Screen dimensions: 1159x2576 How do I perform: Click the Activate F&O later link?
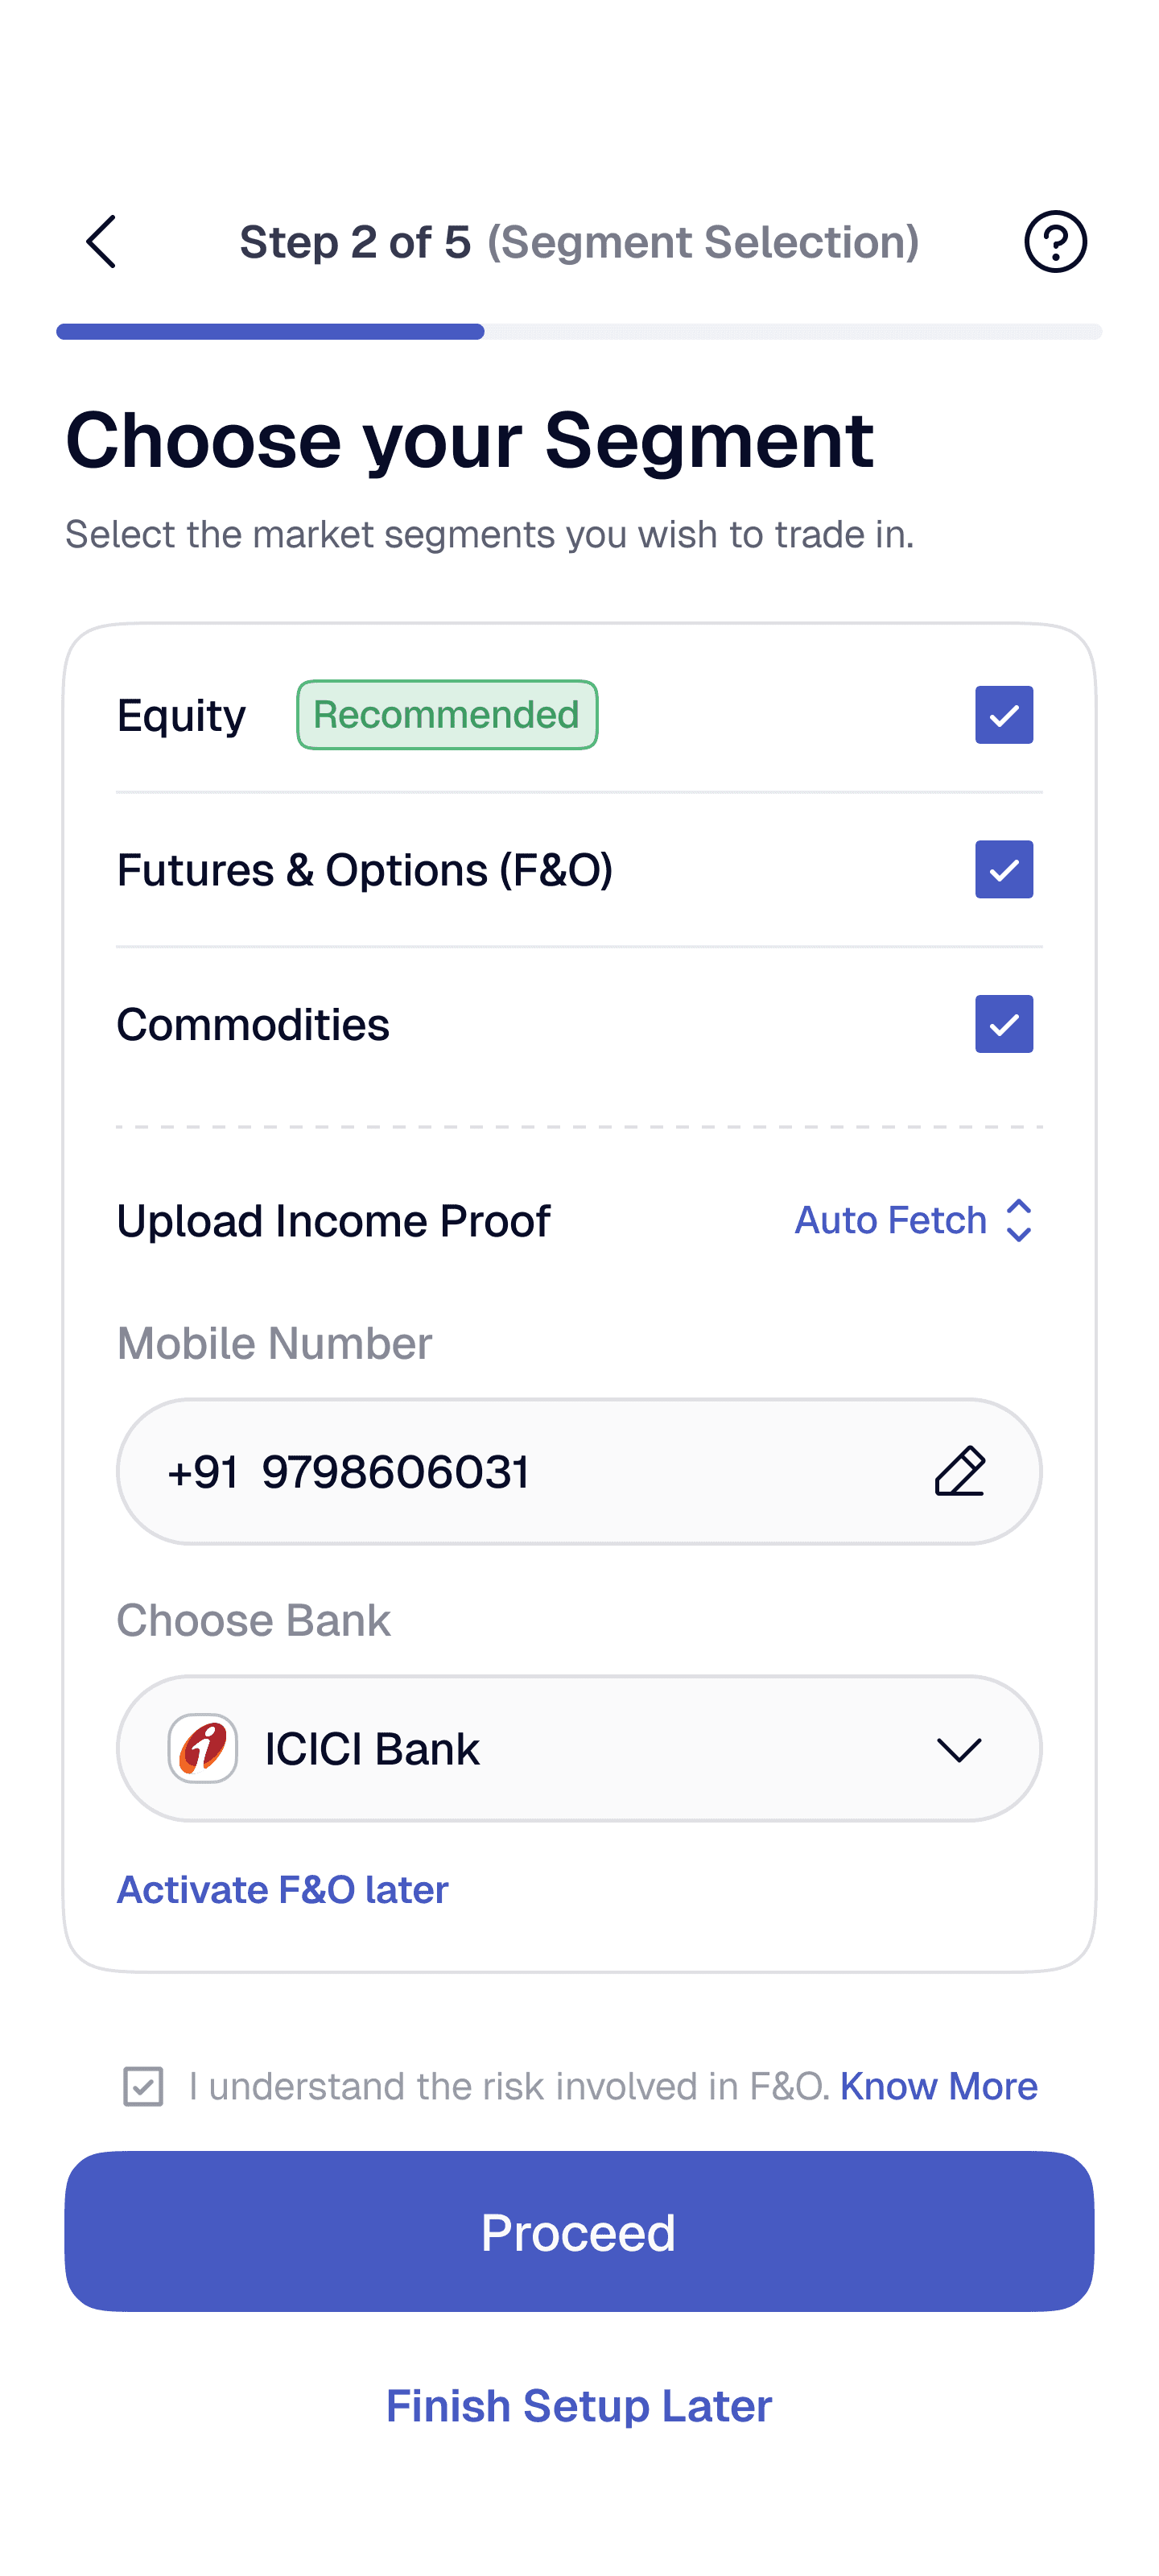[x=283, y=1890]
